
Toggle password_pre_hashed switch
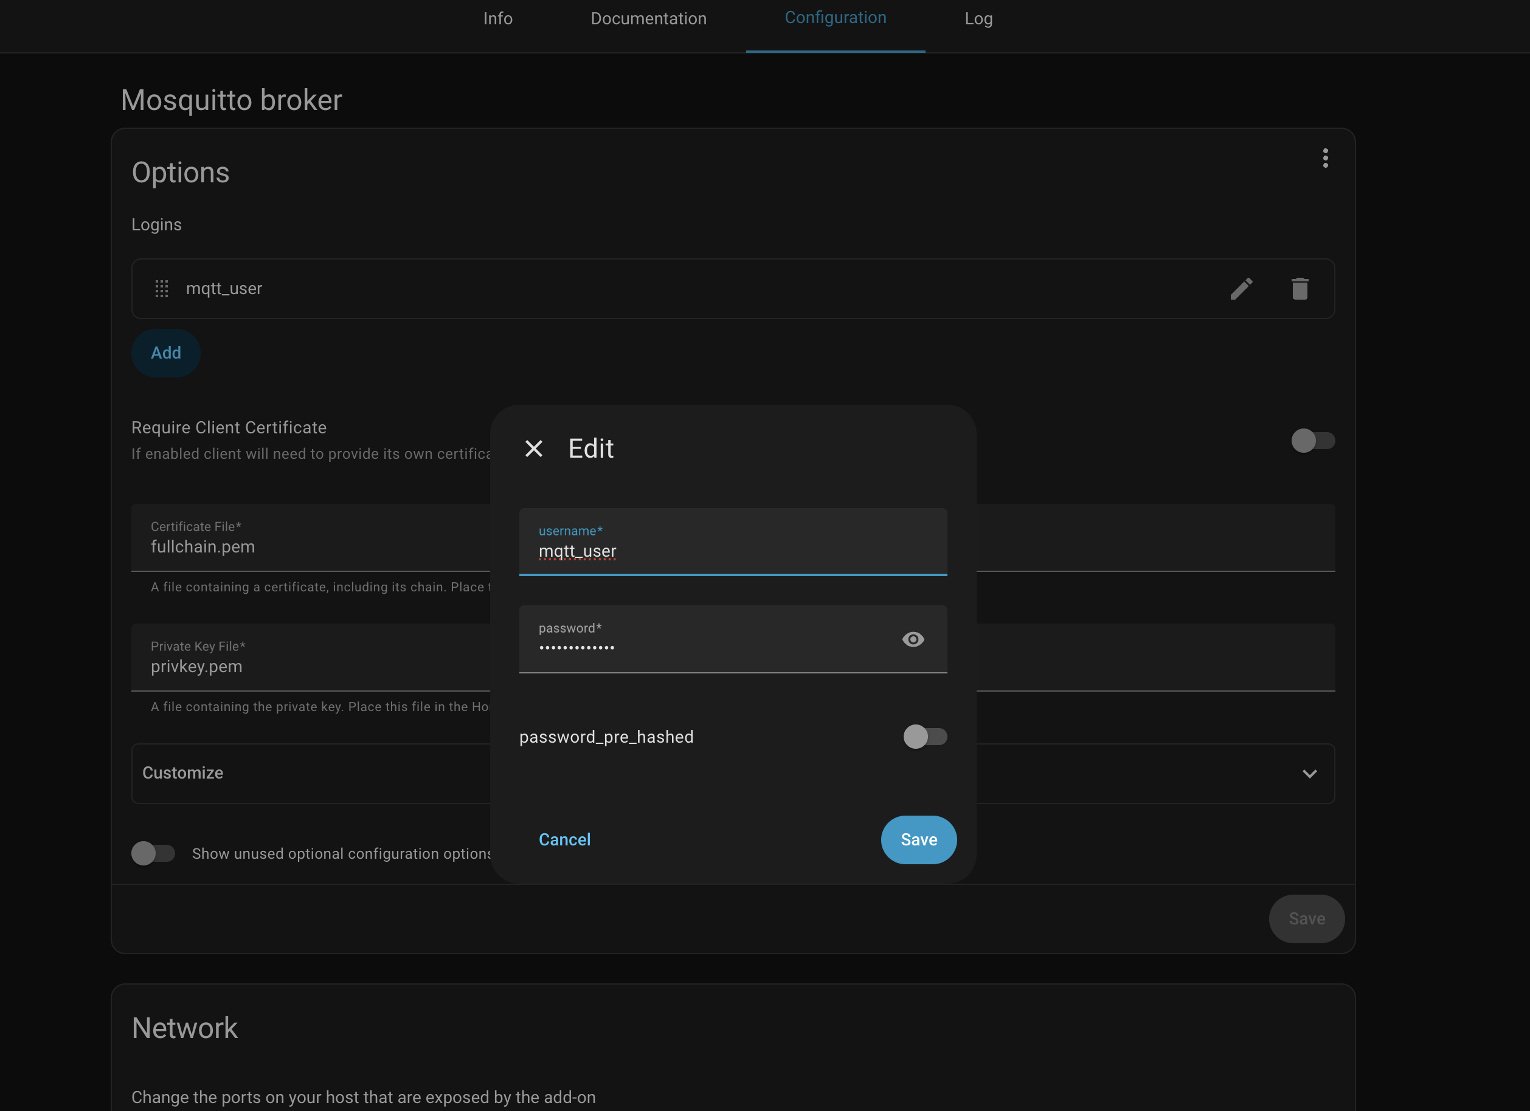924,736
